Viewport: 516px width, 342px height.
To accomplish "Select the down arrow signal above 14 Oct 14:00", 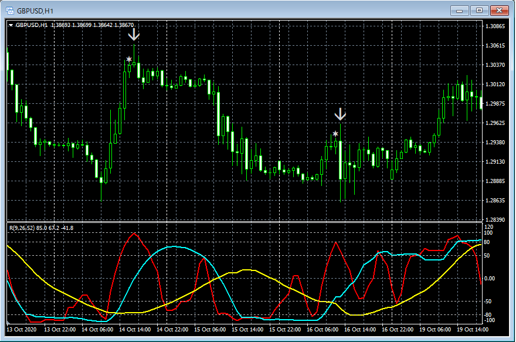I will [x=134, y=35].
